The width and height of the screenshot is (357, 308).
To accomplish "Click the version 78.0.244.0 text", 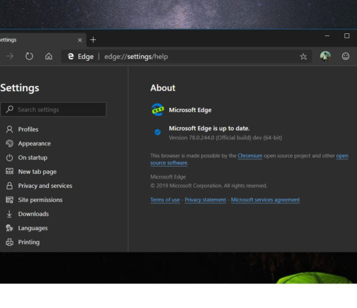I will 225,137.
